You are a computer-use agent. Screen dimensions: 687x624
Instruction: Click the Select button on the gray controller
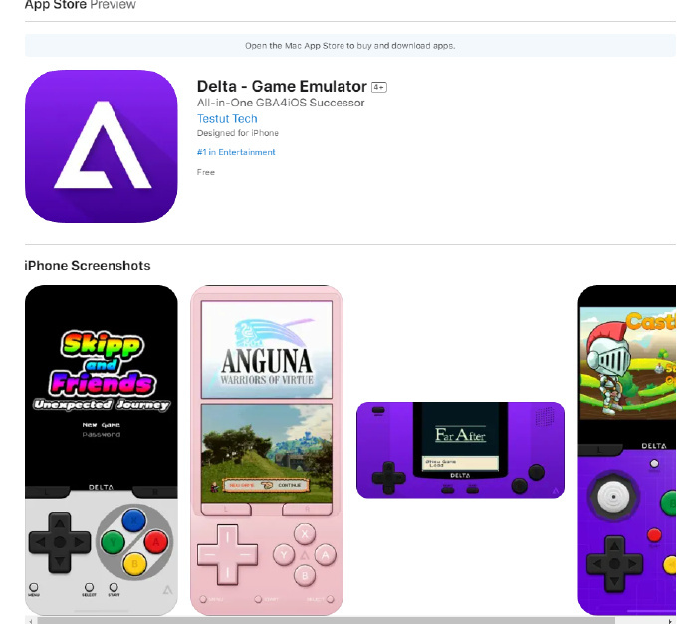89,589
